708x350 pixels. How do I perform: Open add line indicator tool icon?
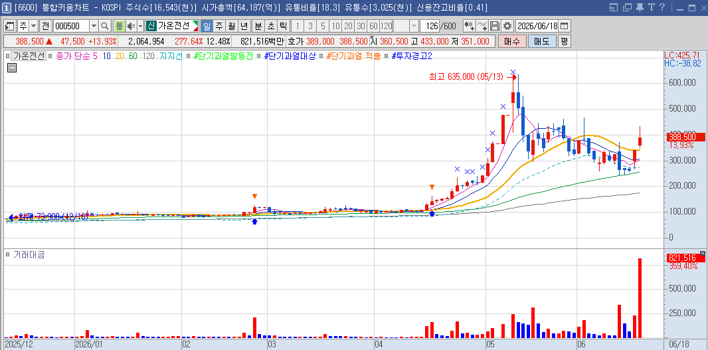[482, 26]
